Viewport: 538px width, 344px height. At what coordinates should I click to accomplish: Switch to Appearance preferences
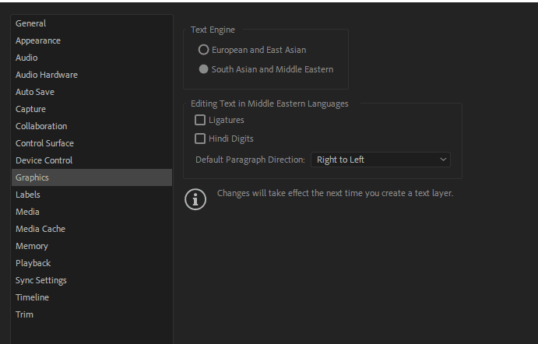(x=38, y=40)
